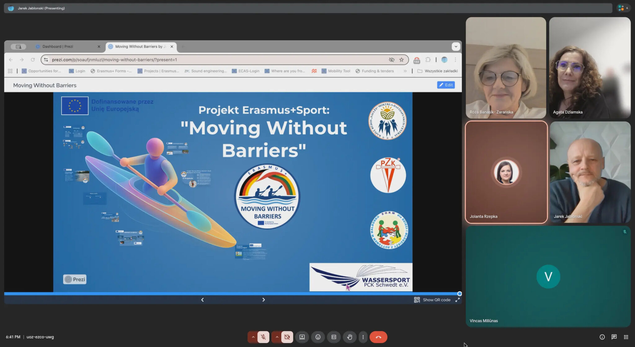Click Jolanta Rzepka's participant tile
635x347 pixels.
click(506, 172)
